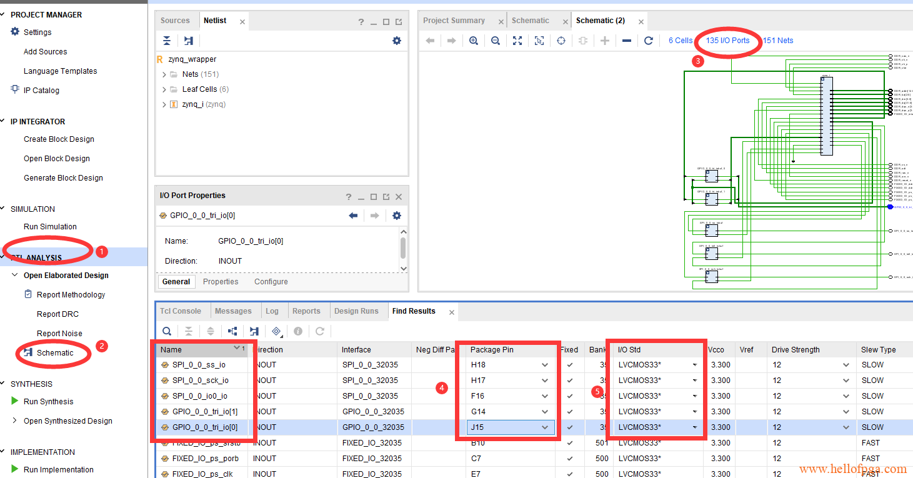This screenshot has width=913, height=478.
Task: Click the zoom fit icon in schematic toolbar
Action: point(517,41)
